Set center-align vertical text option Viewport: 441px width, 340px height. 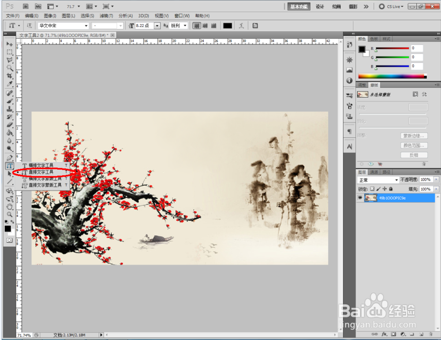click(x=205, y=26)
